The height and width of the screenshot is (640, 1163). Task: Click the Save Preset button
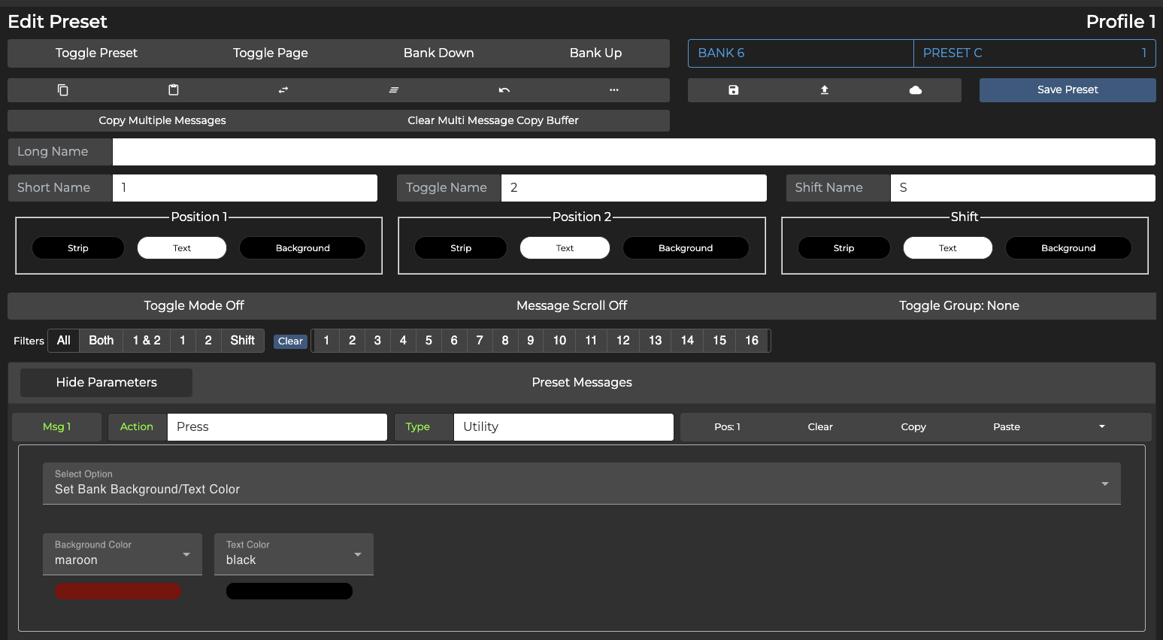[x=1067, y=90]
